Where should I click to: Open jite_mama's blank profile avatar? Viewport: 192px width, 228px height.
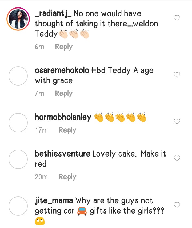(18, 206)
